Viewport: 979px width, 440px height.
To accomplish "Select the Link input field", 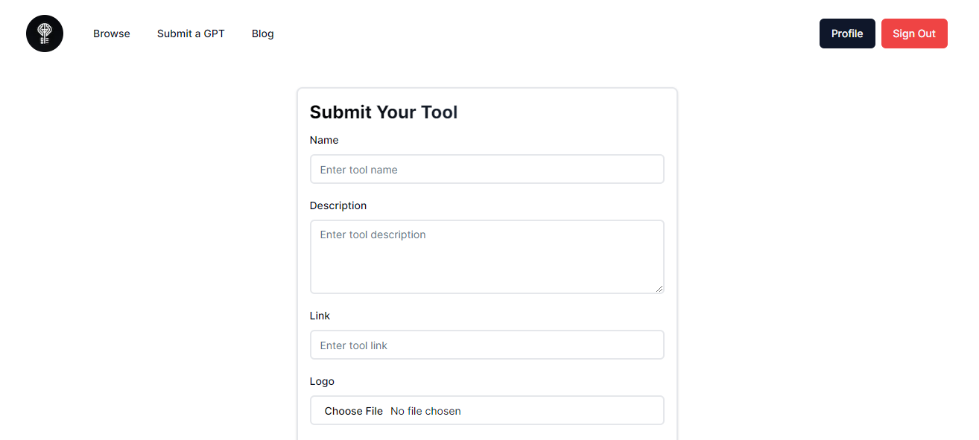I will coord(487,345).
